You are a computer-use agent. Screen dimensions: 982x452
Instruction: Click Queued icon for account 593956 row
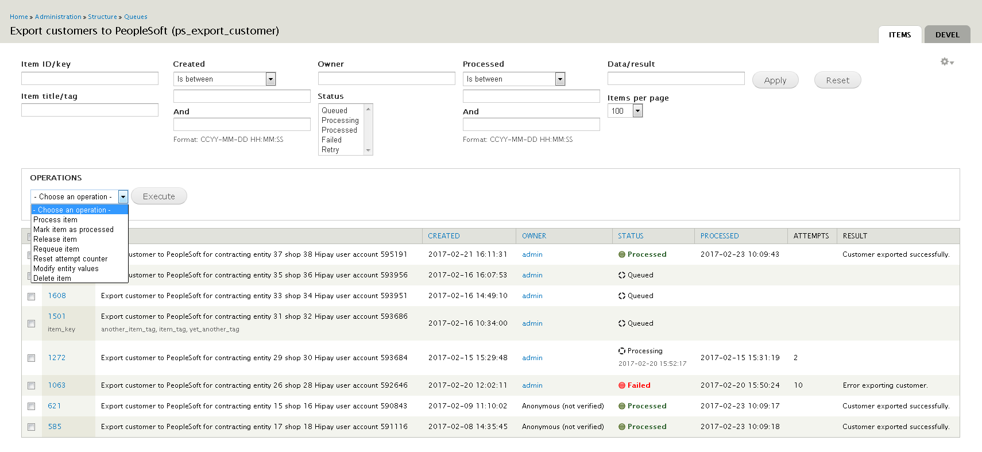[621, 275]
